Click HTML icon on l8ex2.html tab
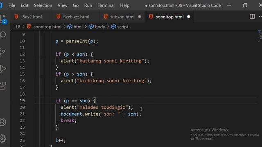The height and width of the screenshot is (147, 262). (x=16, y=17)
